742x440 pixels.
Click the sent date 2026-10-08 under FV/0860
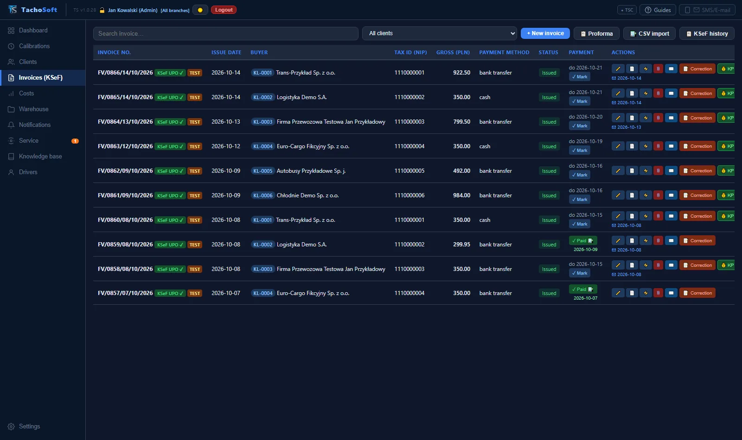[x=627, y=226]
